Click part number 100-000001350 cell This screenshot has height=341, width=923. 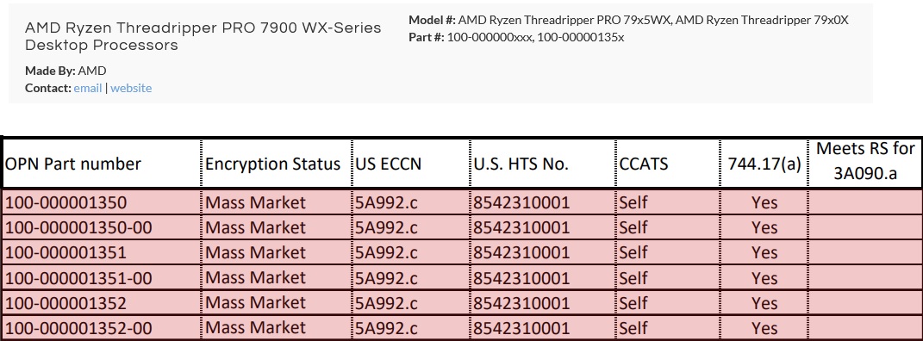(x=101, y=202)
